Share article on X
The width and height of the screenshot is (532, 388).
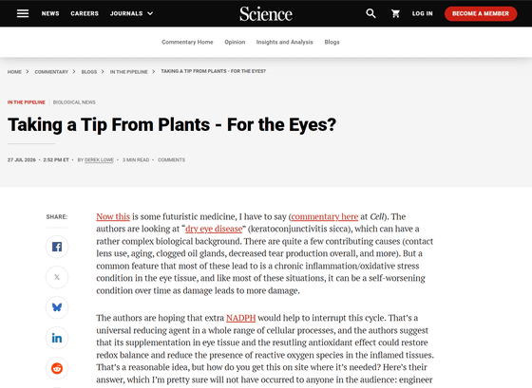(x=57, y=277)
